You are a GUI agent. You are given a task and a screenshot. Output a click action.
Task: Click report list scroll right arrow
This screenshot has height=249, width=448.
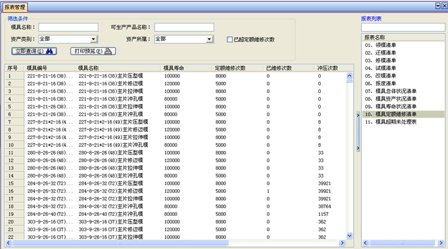(x=441, y=242)
